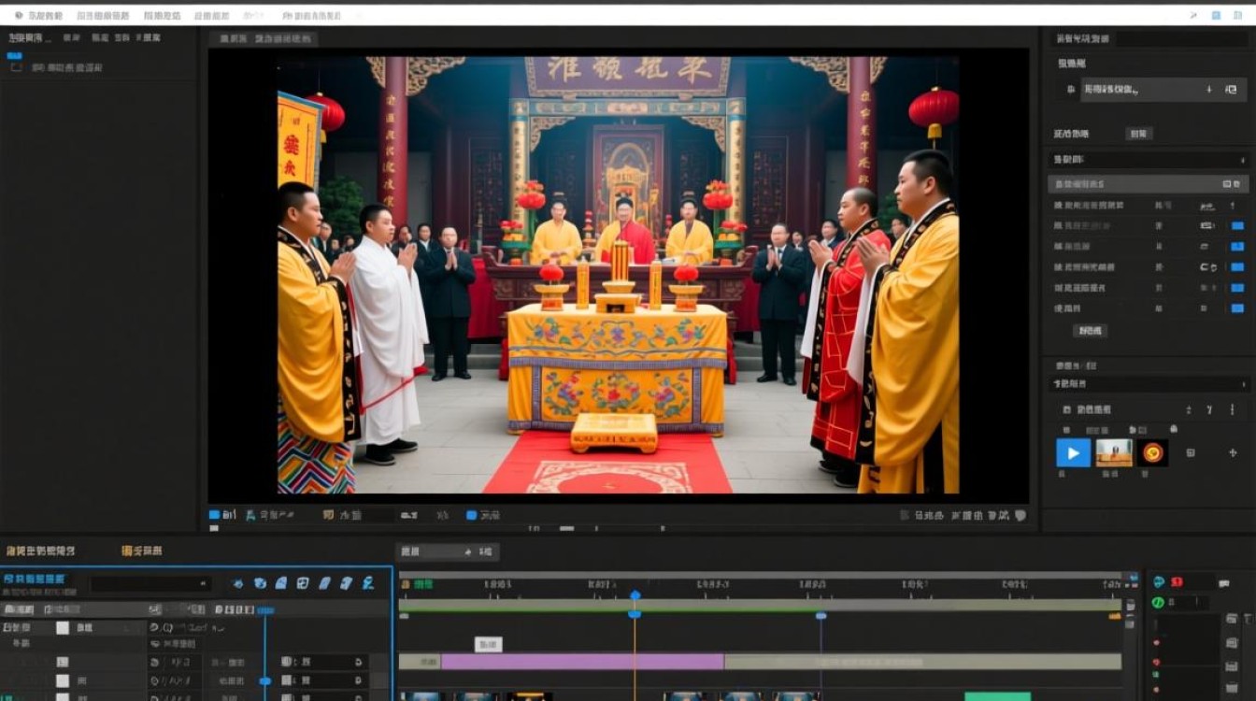Click the small square icon right of orange thumbnail
The width and height of the screenshot is (1256, 701).
(1191, 453)
